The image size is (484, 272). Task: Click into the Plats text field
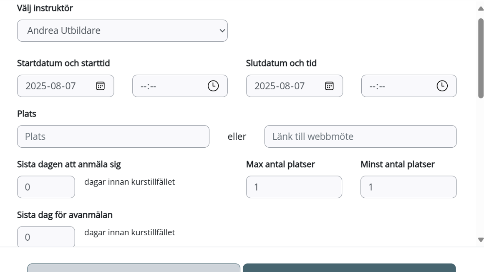(x=113, y=136)
